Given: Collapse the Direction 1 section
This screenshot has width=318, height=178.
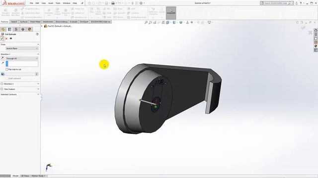Looking at the screenshot, I should pyautogui.click(x=38, y=54).
